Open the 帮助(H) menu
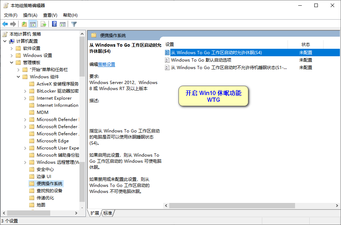Screen dimensions: 341x225 click(x=70, y=15)
